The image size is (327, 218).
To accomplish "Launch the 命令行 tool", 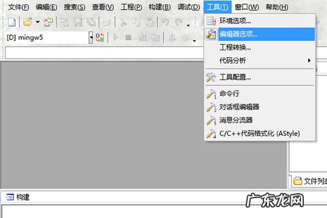I will (x=260, y=94).
